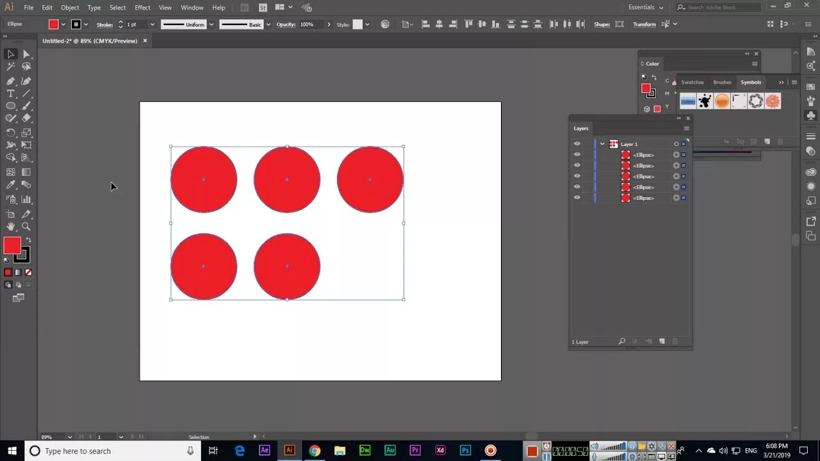Select the Eraser tool
Image resolution: width=820 pixels, height=461 pixels.
coord(26,118)
